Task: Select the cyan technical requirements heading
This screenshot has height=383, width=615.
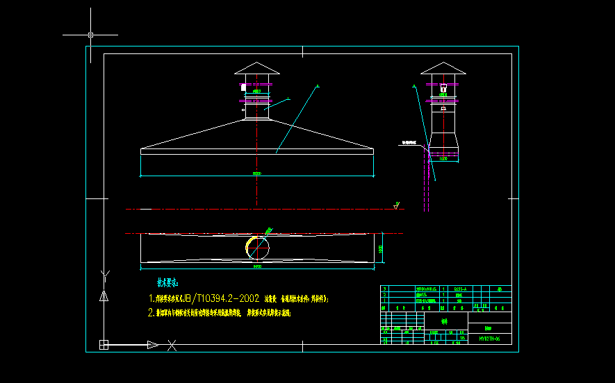Action: (x=167, y=282)
